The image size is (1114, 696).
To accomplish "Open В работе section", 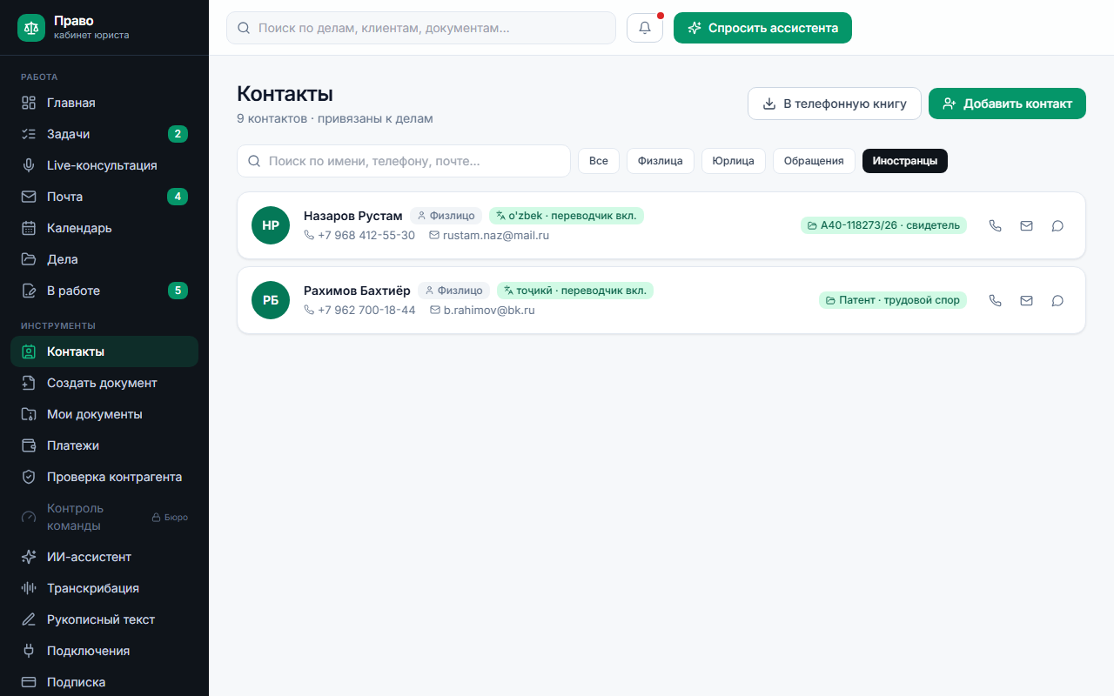I will coord(104,291).
